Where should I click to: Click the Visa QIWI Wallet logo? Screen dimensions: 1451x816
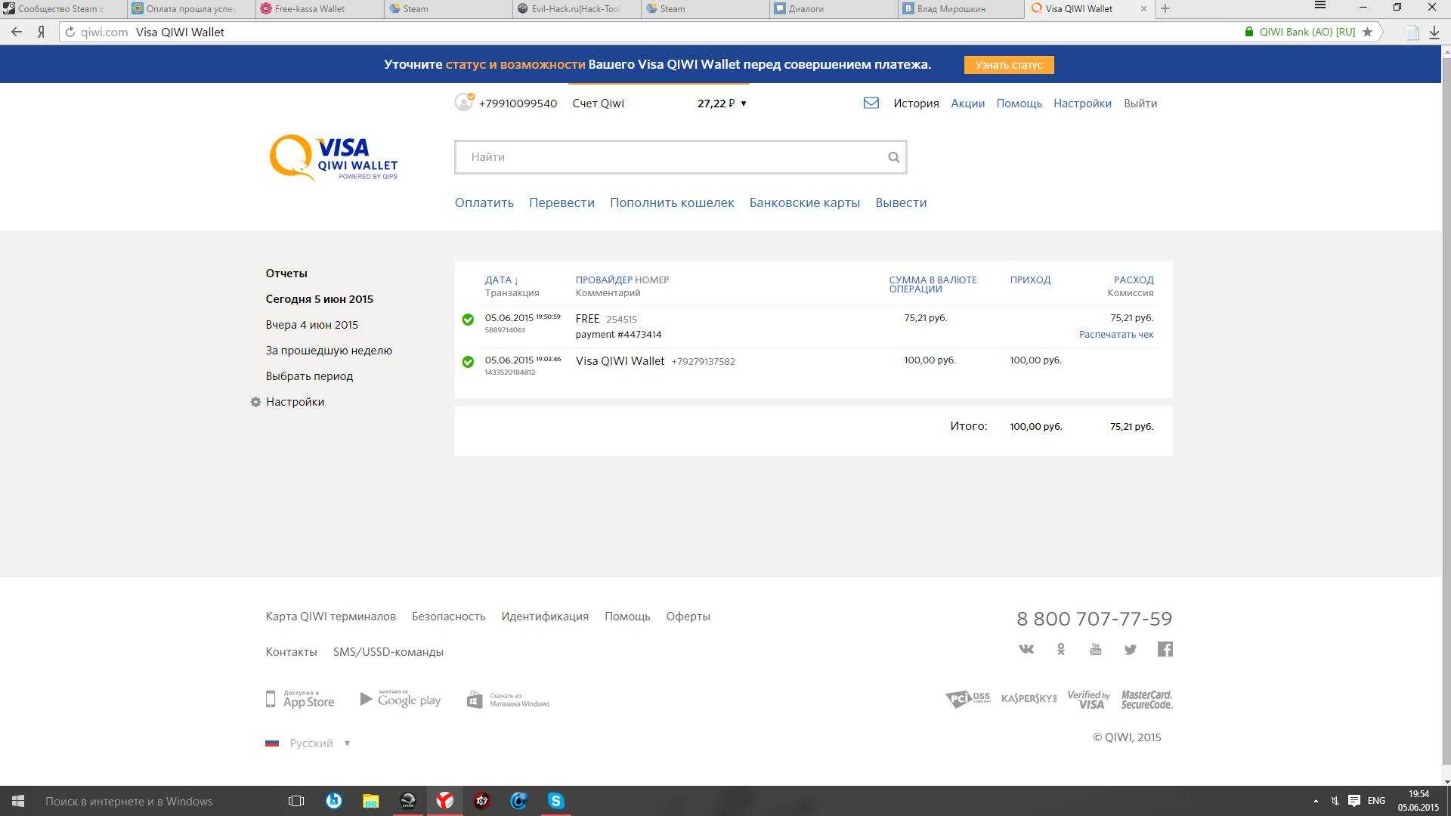(x=333, y=157)
